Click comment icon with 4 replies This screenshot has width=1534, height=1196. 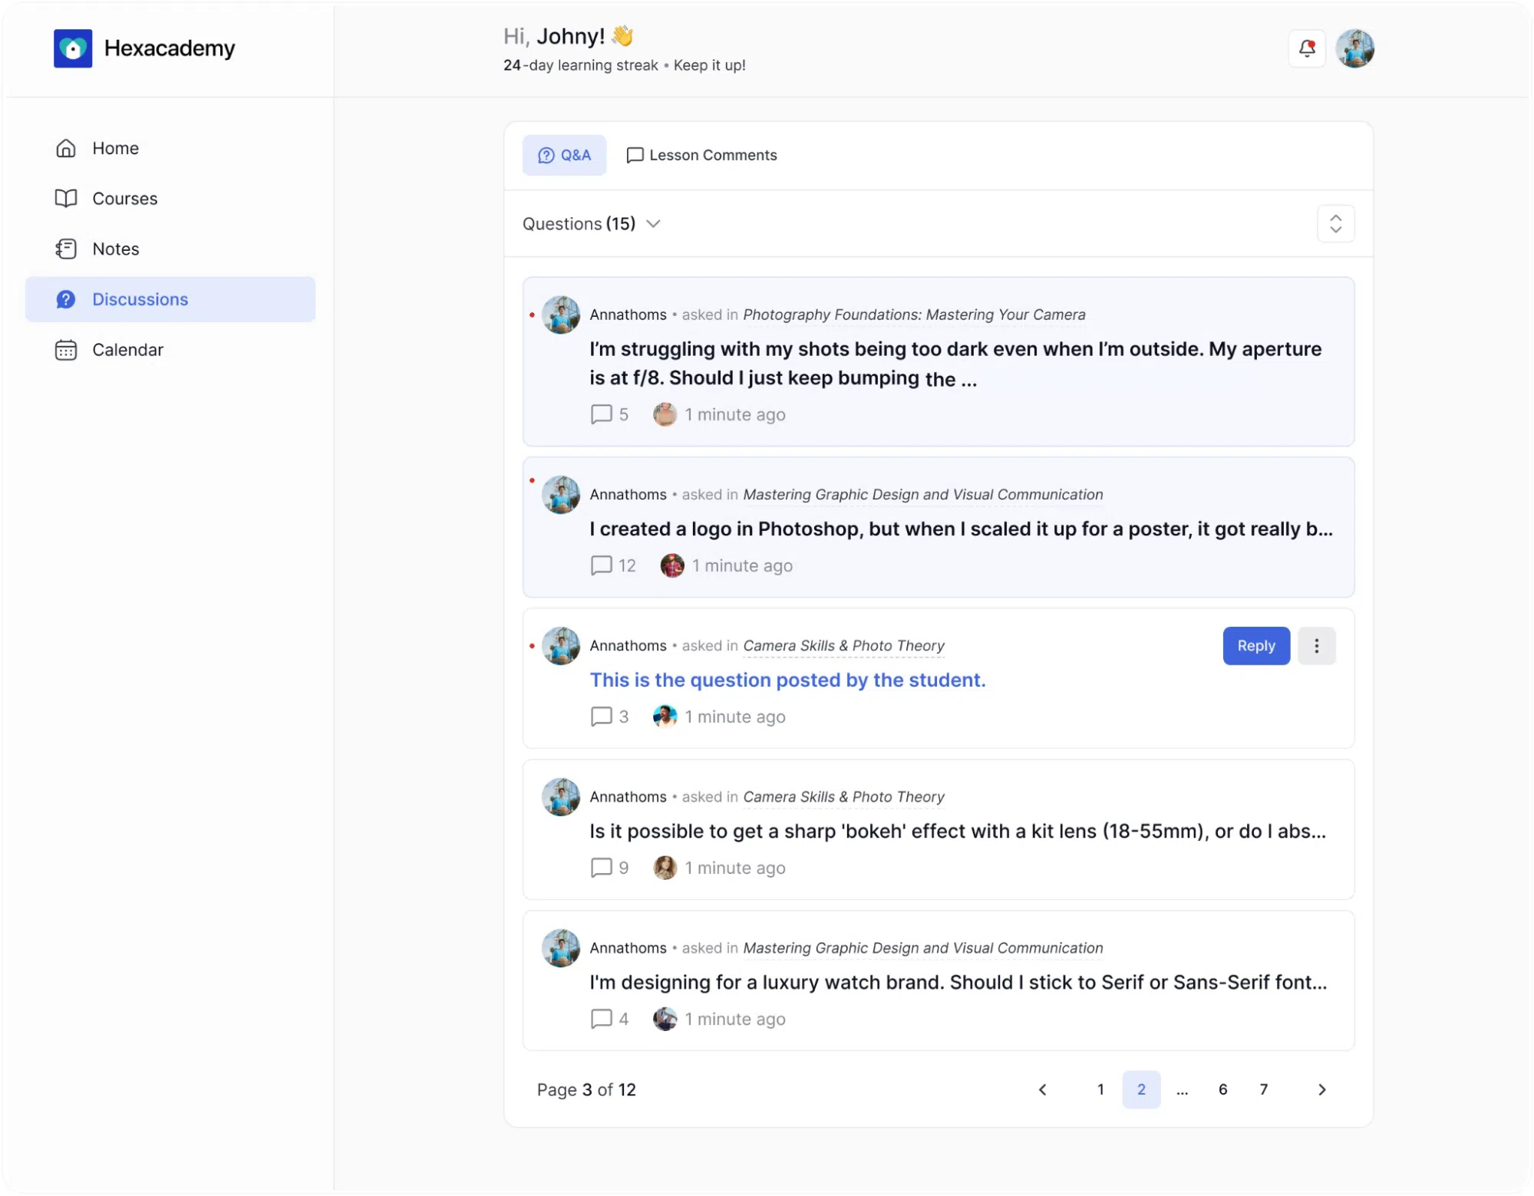(x=601, y=1019)
